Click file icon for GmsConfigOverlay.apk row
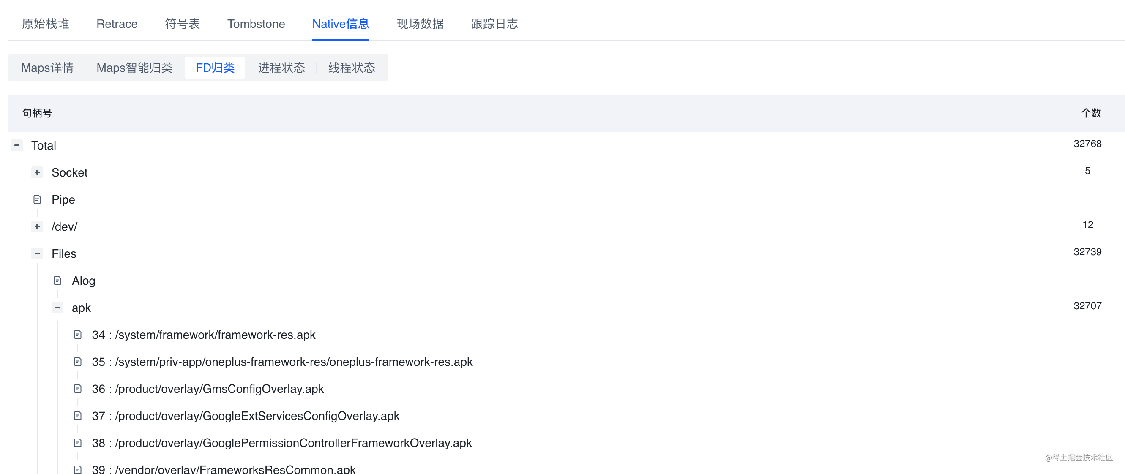This screenshot has width=1125, height=474. click(x=78, y=389)
